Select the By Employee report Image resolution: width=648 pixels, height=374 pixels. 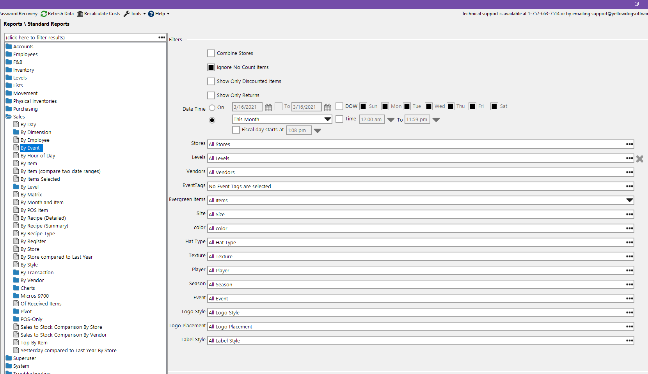pos(35,140)
